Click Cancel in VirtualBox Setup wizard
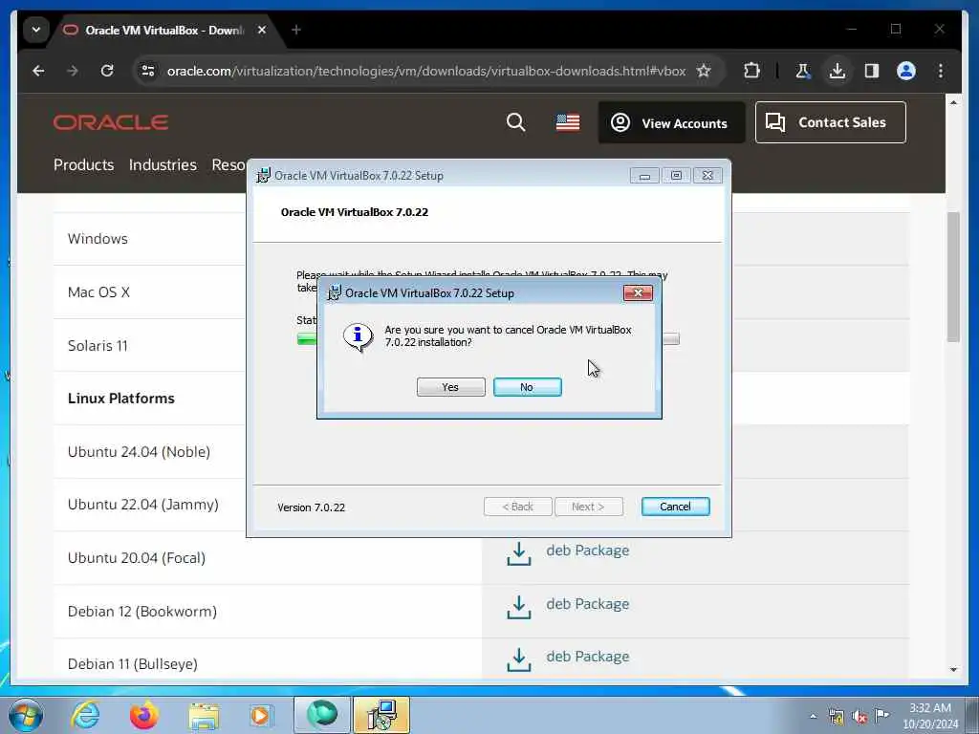 675,507
